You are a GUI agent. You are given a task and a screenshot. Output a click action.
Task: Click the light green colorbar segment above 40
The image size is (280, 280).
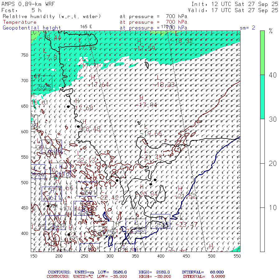262,52
